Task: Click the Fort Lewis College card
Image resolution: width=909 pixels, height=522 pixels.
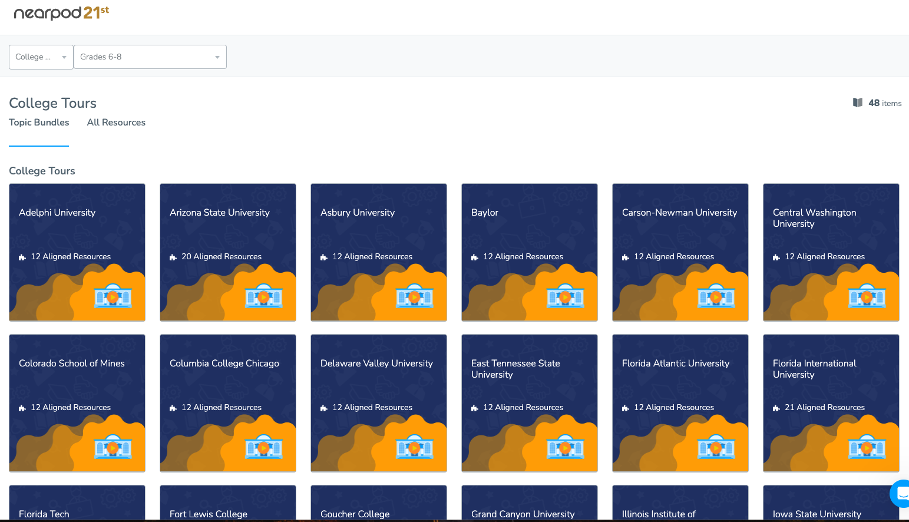Action: 228,503
